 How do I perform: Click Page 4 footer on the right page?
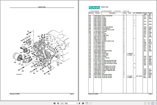click(150, 94)
